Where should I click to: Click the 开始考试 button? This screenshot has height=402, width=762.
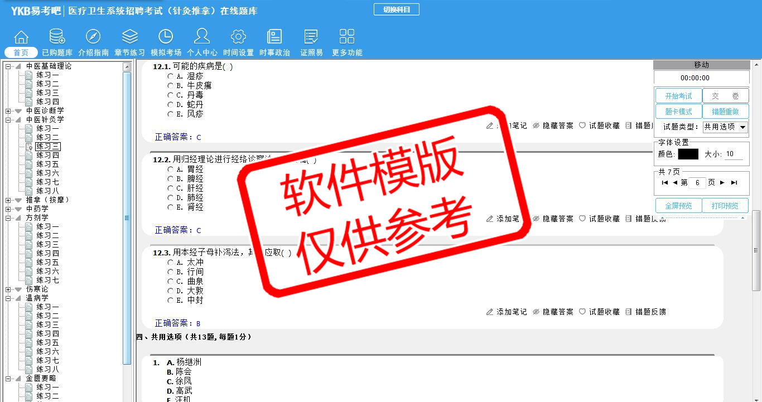pyautogui.click(x=678, y=96)
